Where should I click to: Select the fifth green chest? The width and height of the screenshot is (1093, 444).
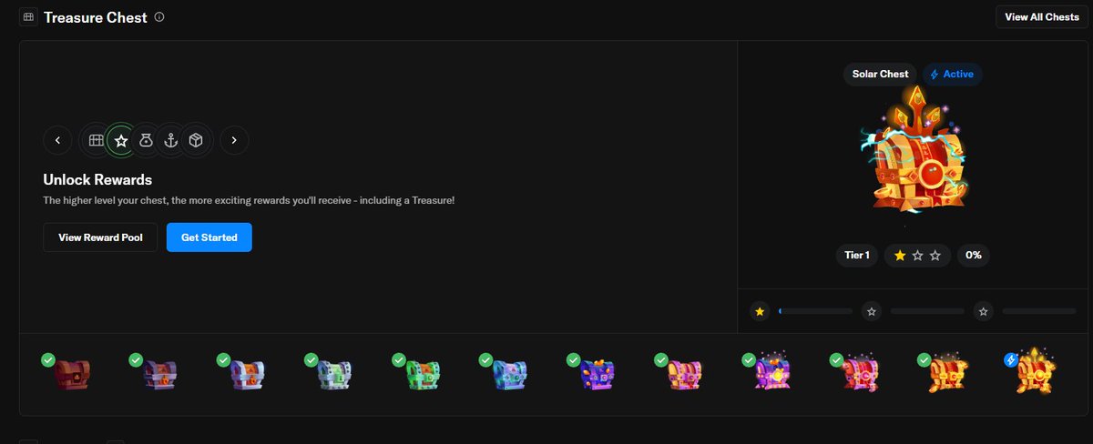coord(424,374)
